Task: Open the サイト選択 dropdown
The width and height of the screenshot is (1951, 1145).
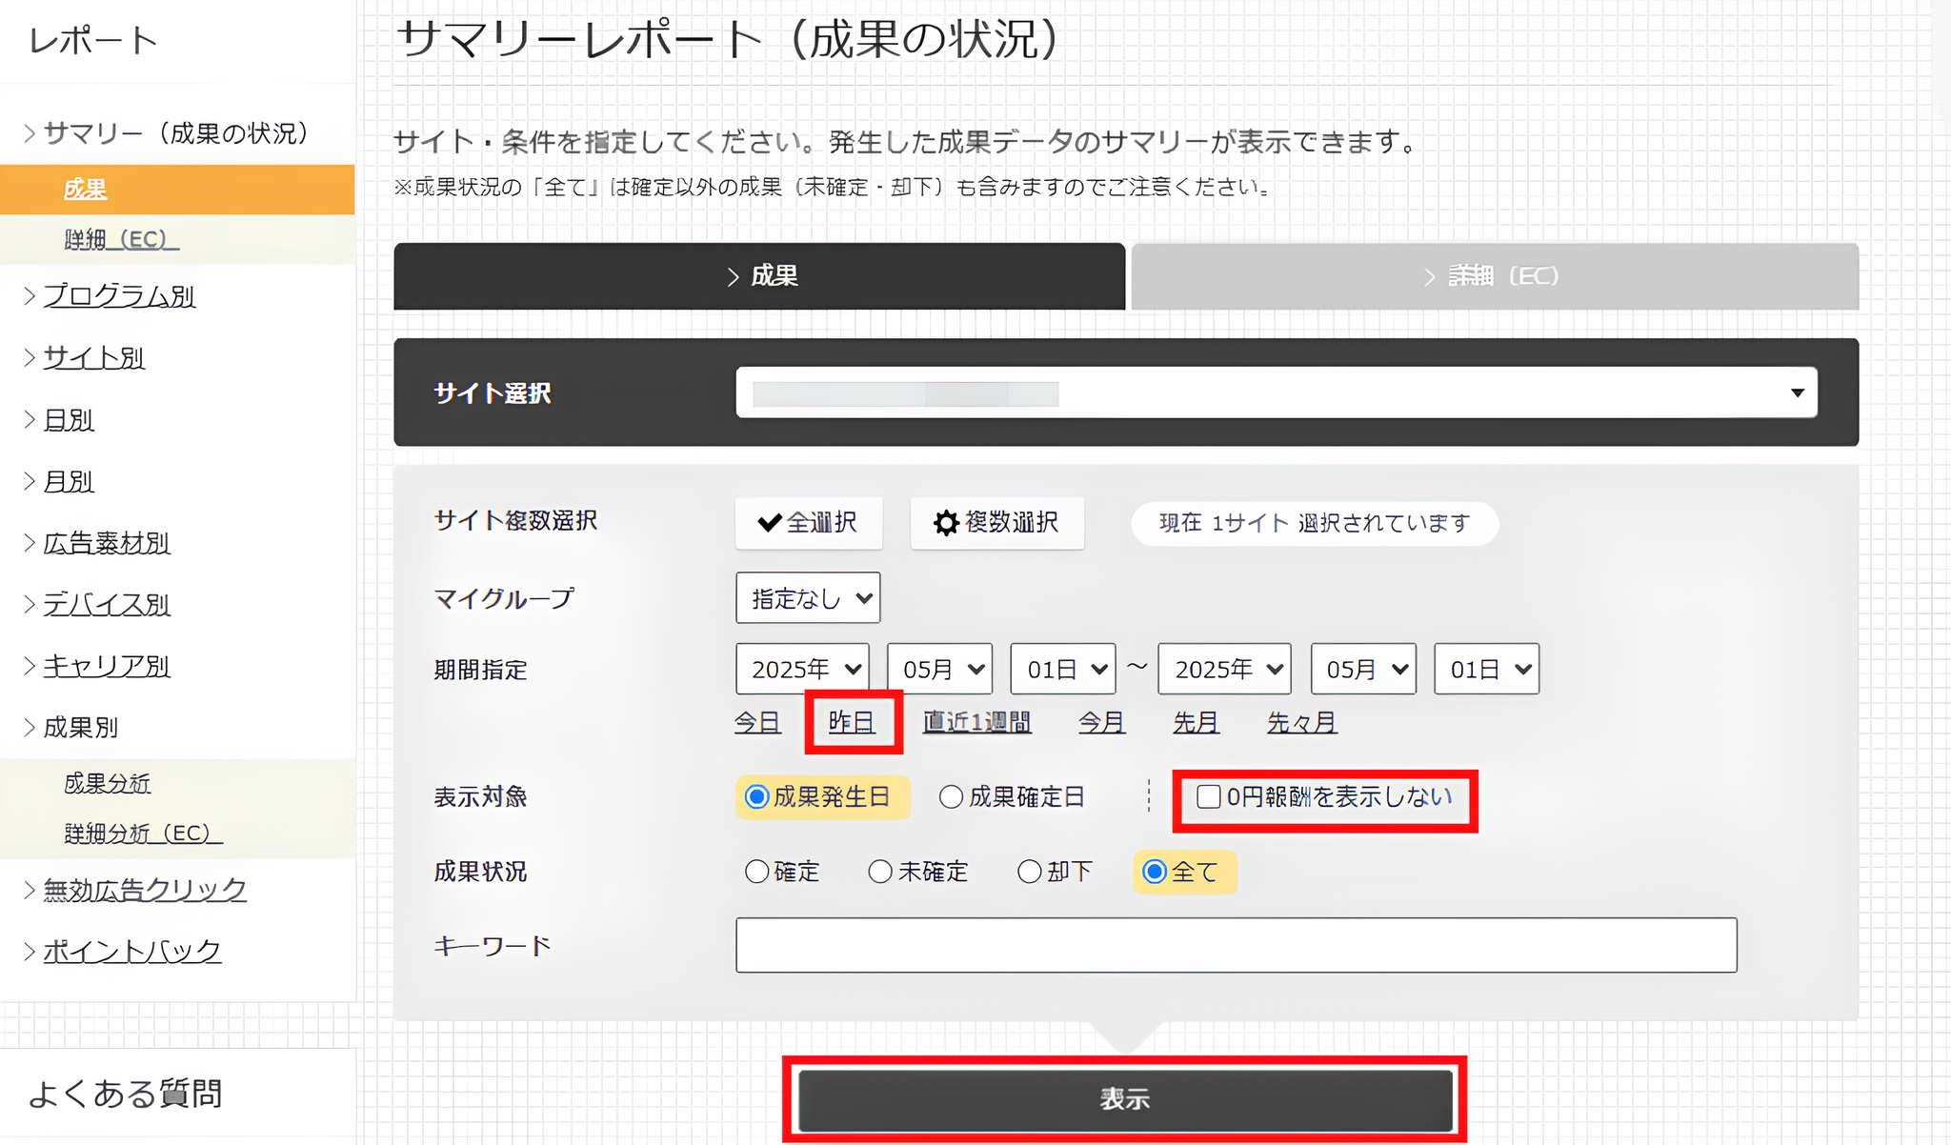Action: pos(1276,392)
